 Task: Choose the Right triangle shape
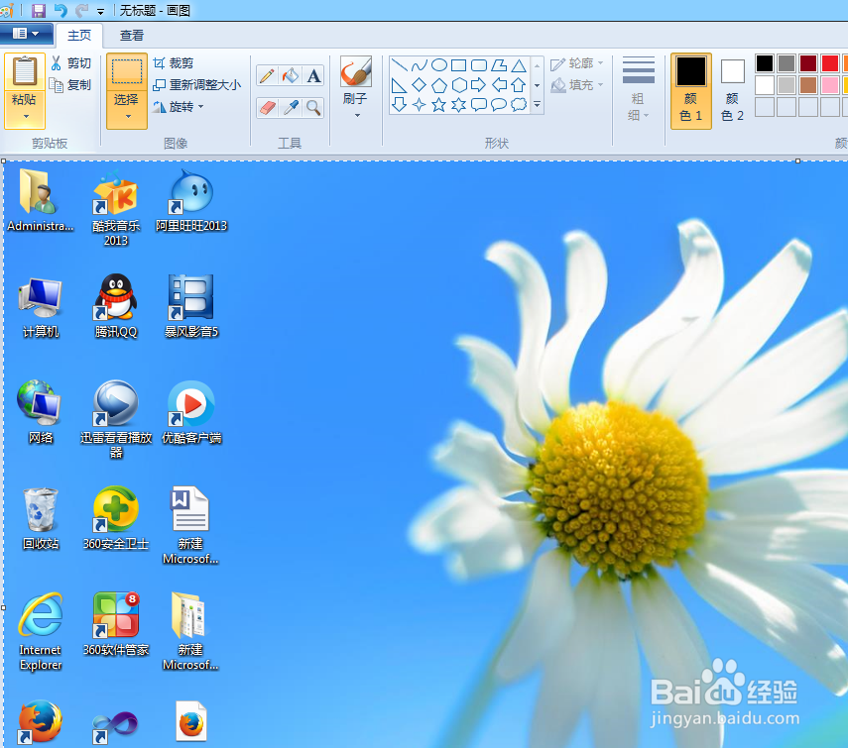click(399, 85)
